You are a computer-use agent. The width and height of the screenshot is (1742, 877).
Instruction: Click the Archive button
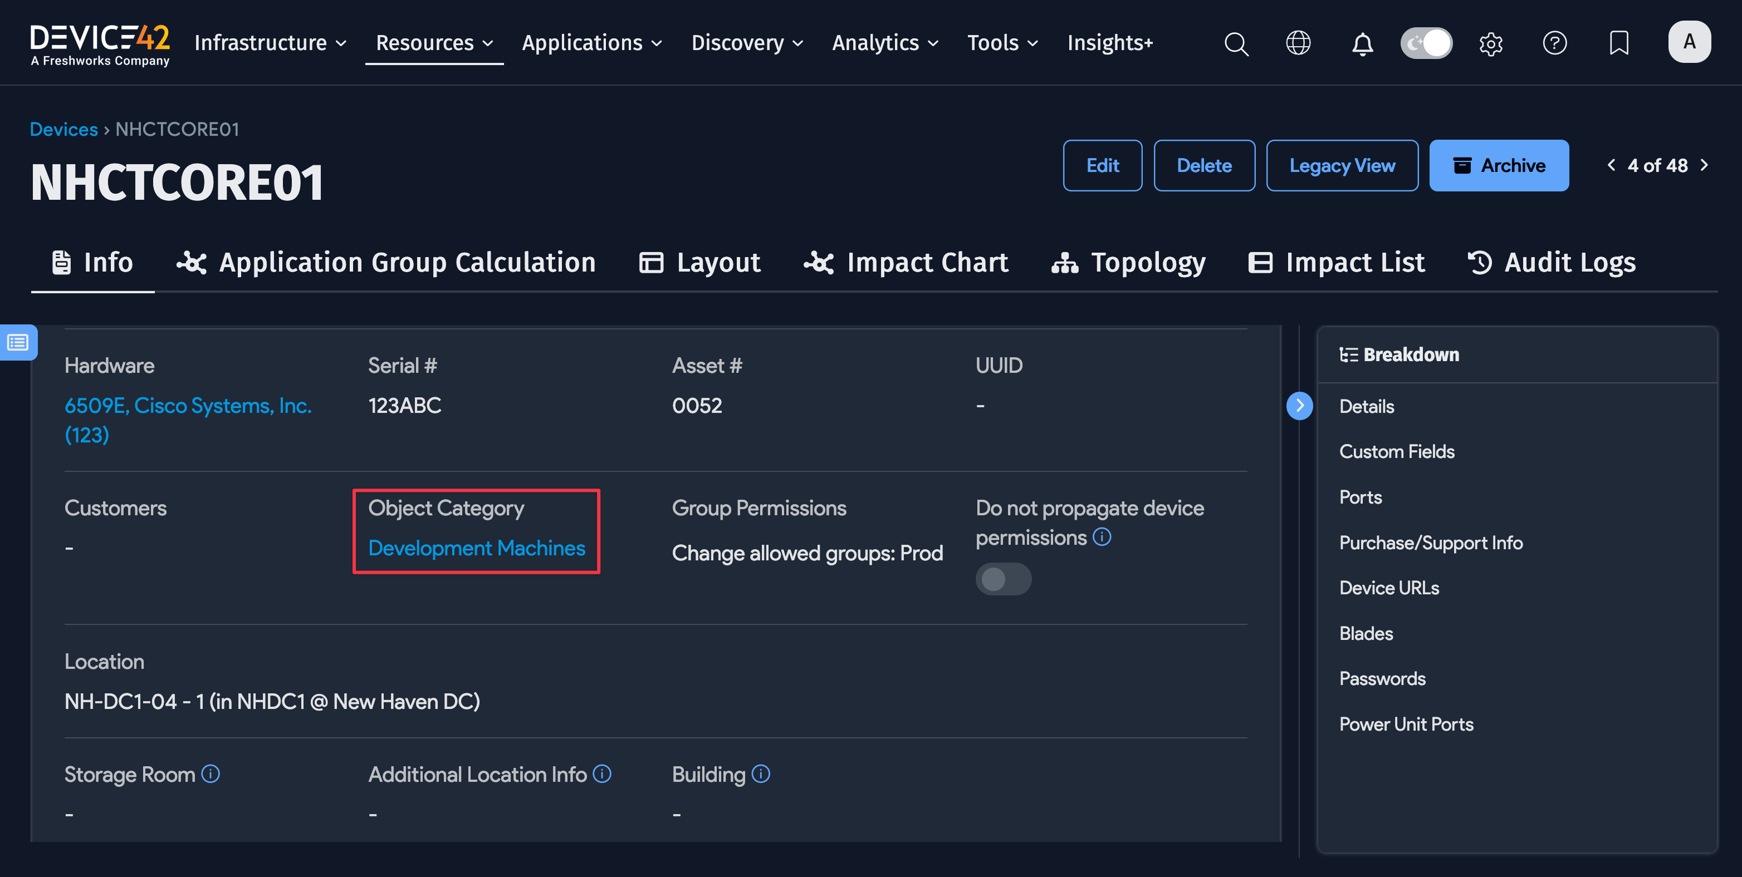click(1499, 165)
